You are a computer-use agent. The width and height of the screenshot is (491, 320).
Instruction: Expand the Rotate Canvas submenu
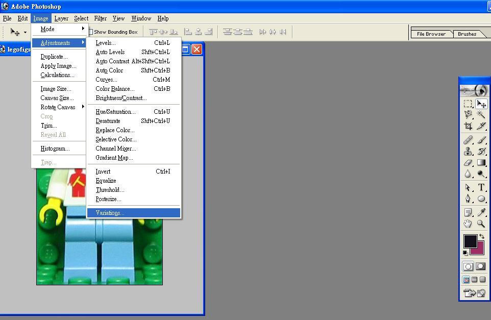pos(59,107)
